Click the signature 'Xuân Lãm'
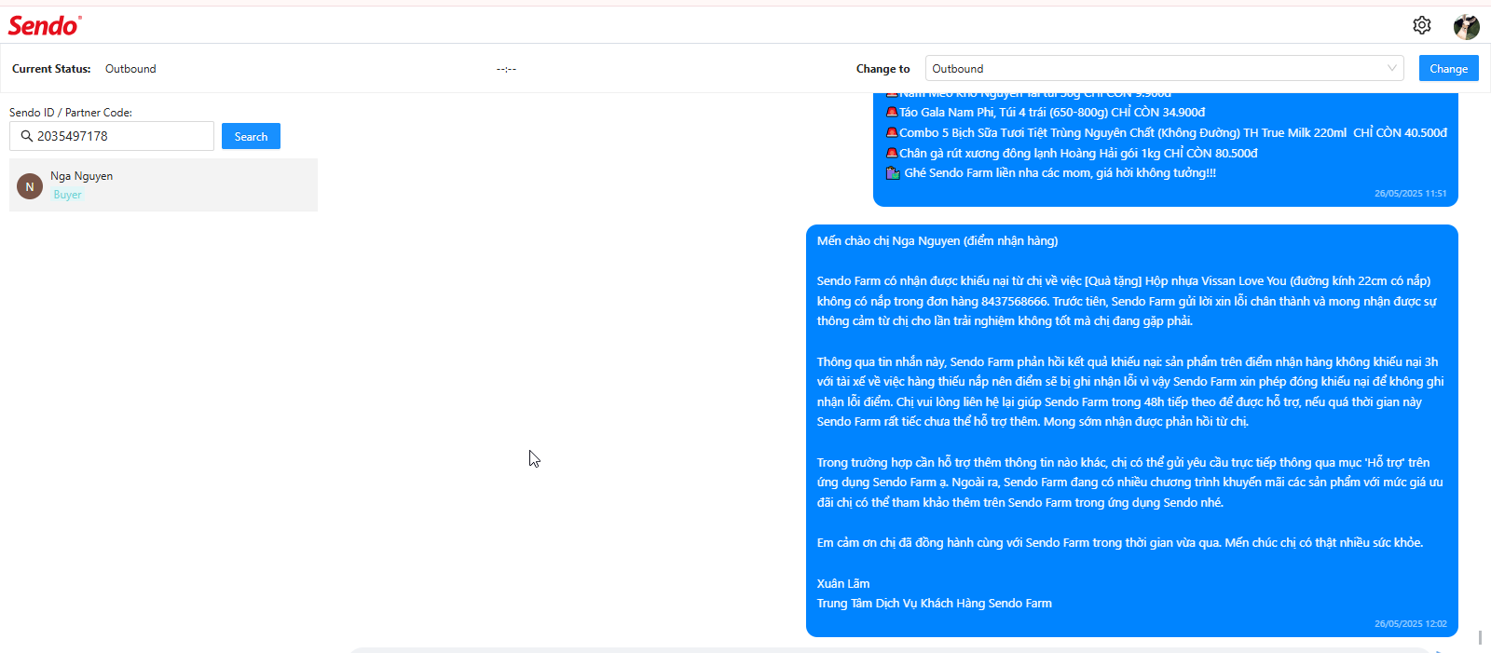Image resolution: width=1491 pixels, height=653 pixels. (x=843, y=583)
